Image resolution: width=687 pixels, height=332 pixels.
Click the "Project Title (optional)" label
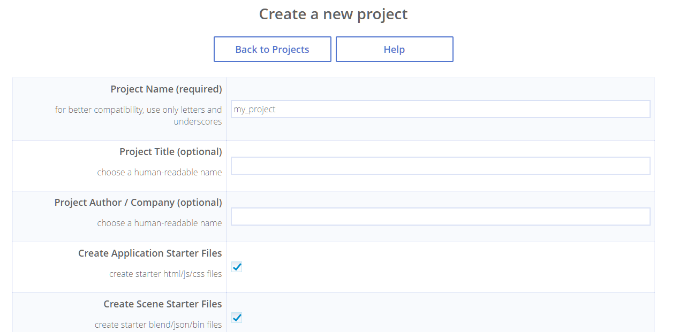point(170,152)
